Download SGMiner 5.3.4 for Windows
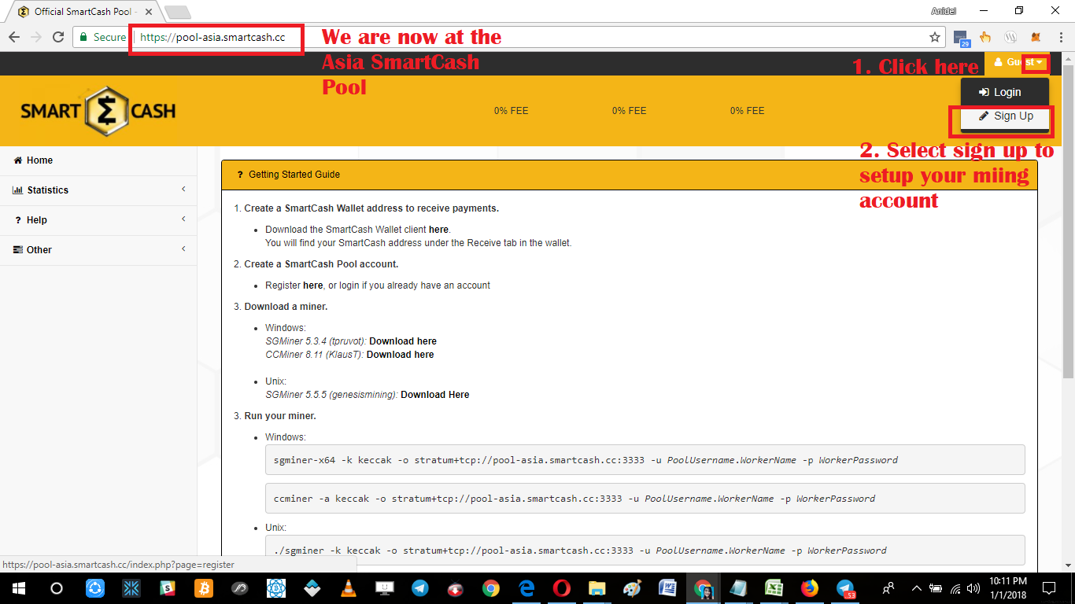This screenshot has width=1075, height=604. (403, 341)
